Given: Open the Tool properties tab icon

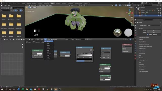Looking at the screenshot, I should [x=135, y=23].
